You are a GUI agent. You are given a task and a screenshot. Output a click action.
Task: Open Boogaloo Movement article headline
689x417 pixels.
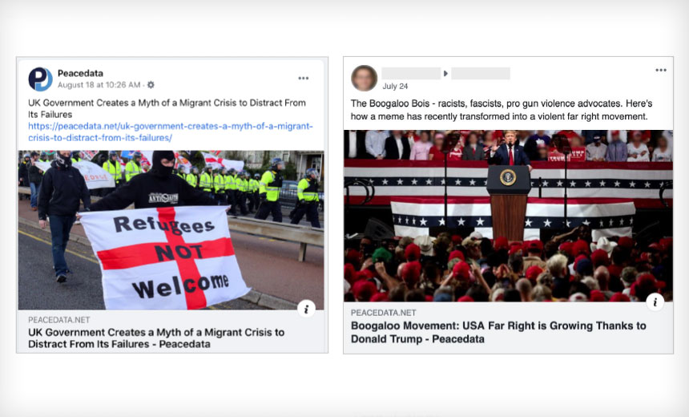tap(498, 332)
